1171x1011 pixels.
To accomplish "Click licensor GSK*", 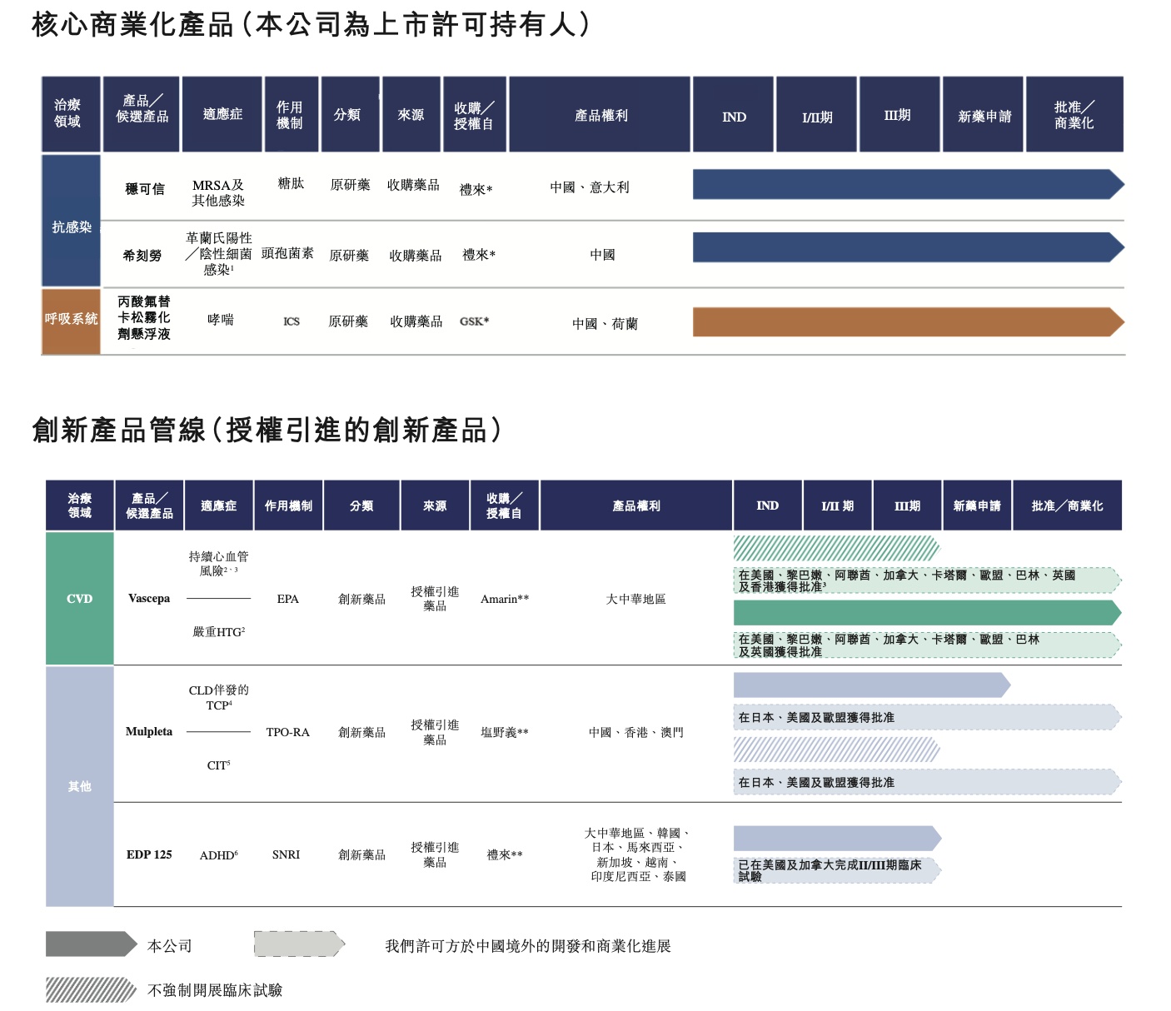I will 475,321.
